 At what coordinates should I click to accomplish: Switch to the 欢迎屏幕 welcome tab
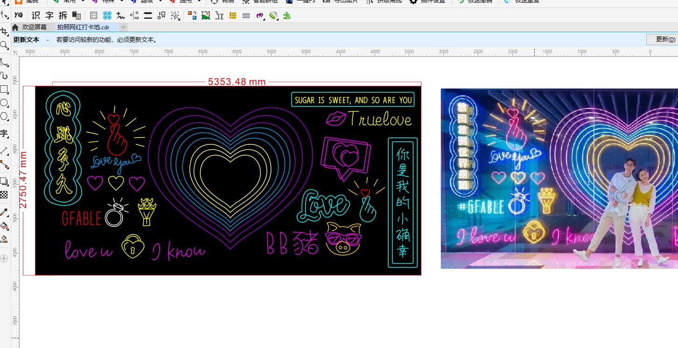click(x=34, y=27)
